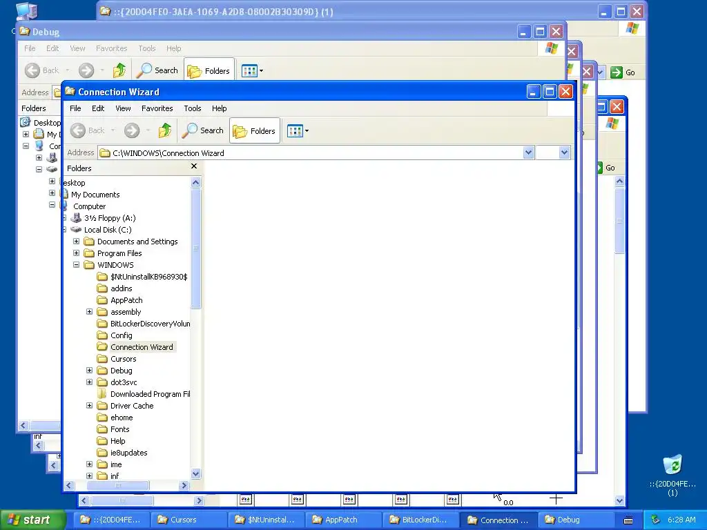Image resolution: width=707 pixels, height=530 pixels.
Task: Select addins folder in tree
Action: point(122,288)
